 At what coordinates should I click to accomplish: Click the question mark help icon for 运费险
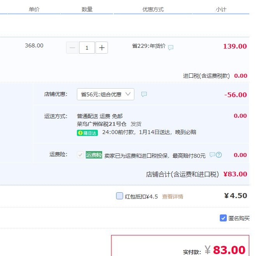[219, 155]
